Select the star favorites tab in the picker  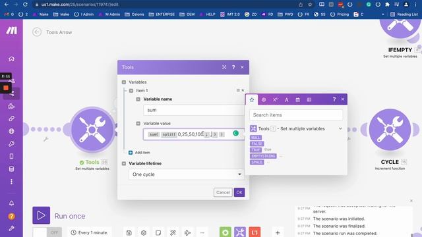point(252,99)
